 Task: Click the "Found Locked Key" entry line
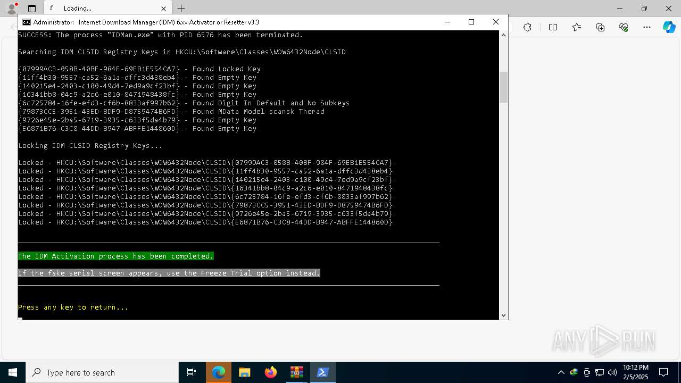139,69
